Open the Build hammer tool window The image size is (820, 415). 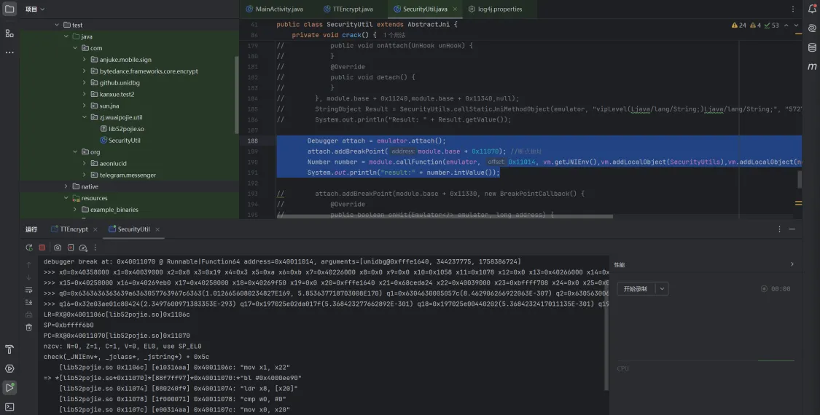(x=9, y=349)
